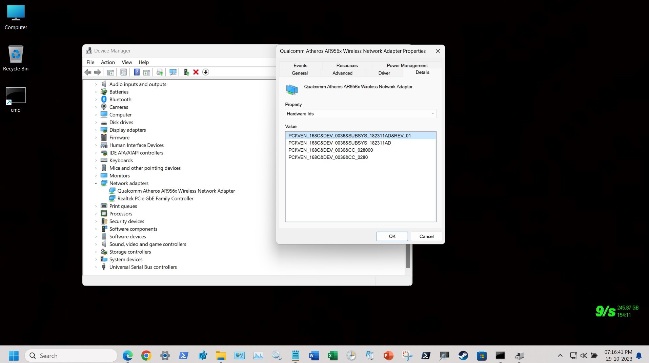The image size is (649, 363).
Task: Open PowerPoint from the taskbar
Action: tap(388, 356)
